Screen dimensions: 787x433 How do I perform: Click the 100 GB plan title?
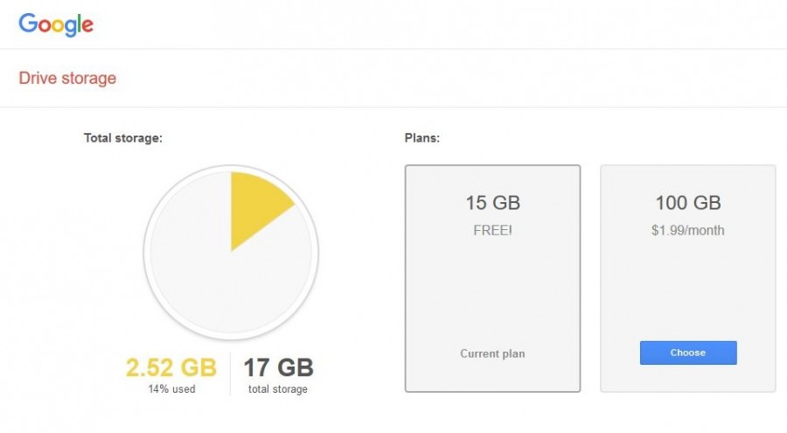click(688, 203)
